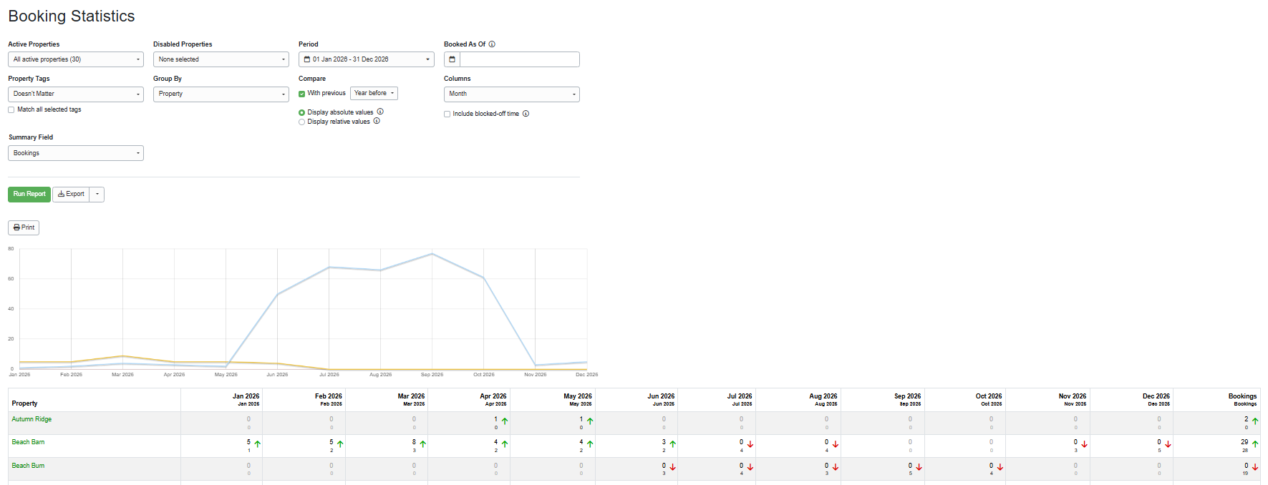This screenshot has height=485, width=1268.
Task: Toggle Match all selected tags checkbox
Action: coord(11,110)
